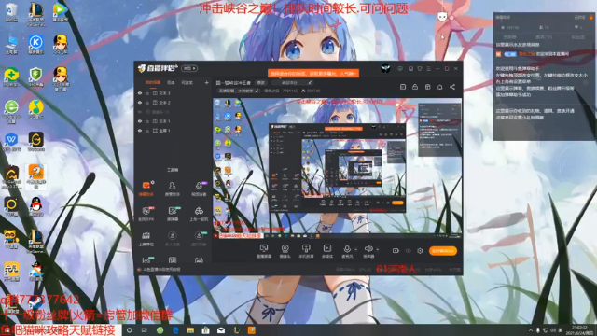Viewport: 597px width, 336px height.
Task: Lock the 文本 2 source layer
Action: click(147, 103)
